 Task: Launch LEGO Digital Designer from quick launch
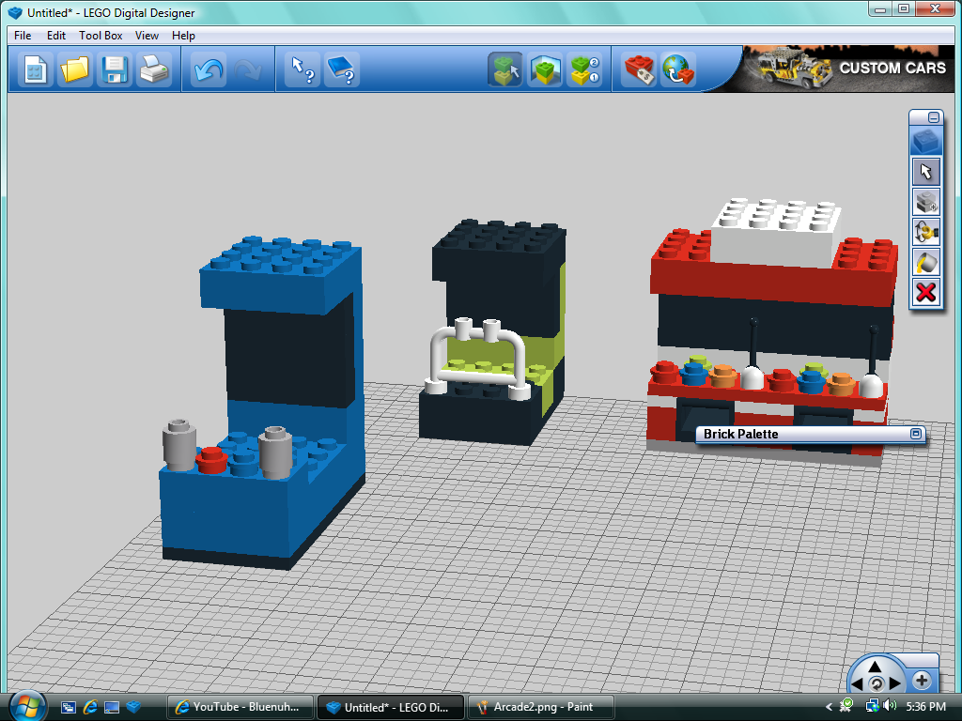tap(133, 707)
